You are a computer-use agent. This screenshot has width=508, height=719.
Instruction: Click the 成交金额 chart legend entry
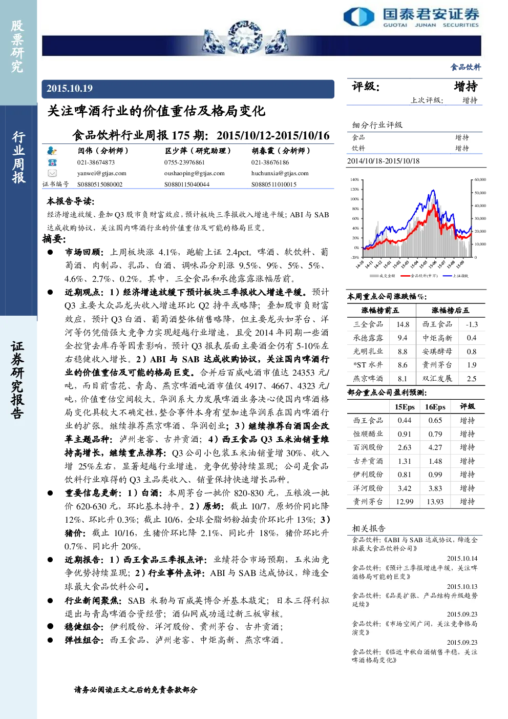[383, 276]
